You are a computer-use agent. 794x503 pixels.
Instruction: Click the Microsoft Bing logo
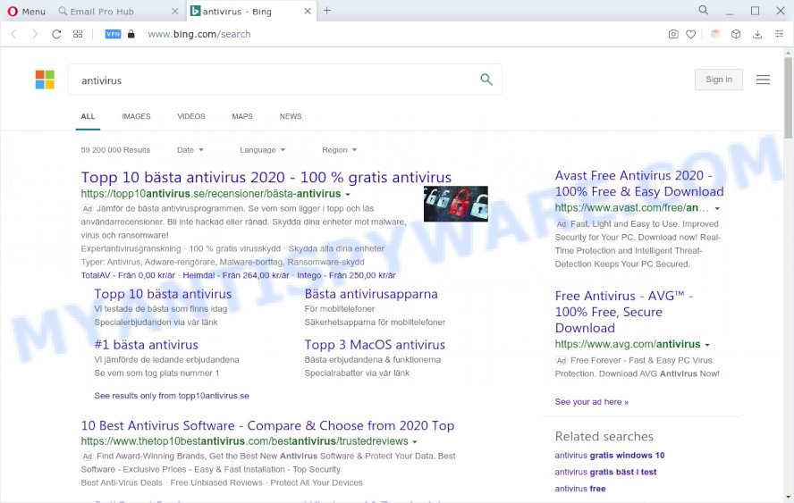point(45,80)
